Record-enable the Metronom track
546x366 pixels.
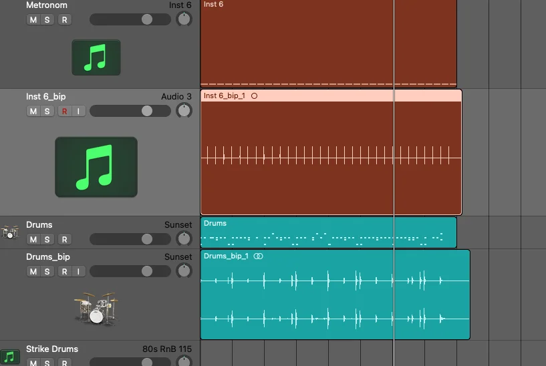click(x=64, y=20)
